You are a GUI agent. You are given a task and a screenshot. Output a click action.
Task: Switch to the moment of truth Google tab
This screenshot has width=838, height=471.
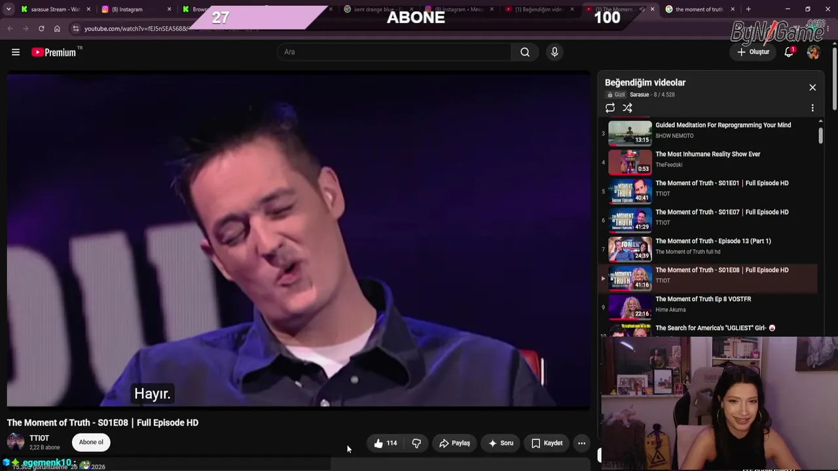tap(699, 9)
